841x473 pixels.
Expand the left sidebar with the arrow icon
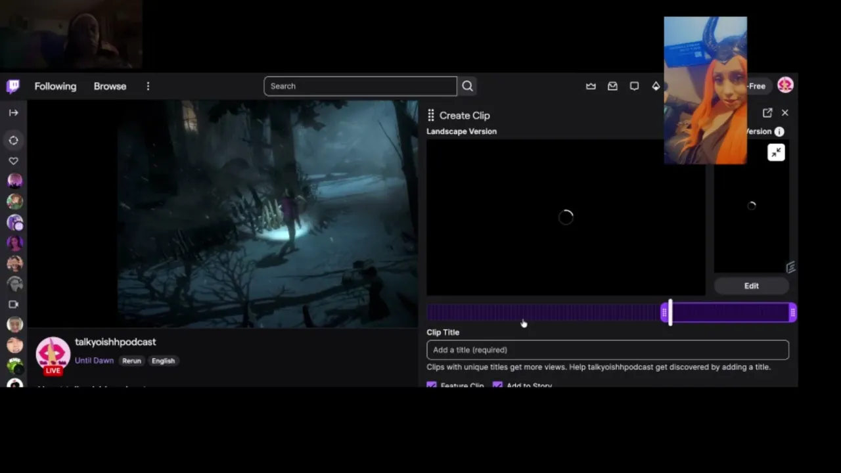[x=13, y=112]
